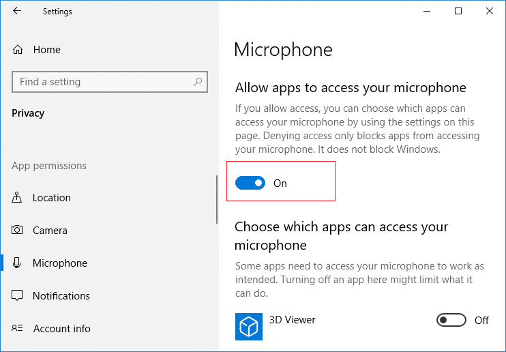Click the Settings window title text
506x352 pixels.
(x=57, y=12)
